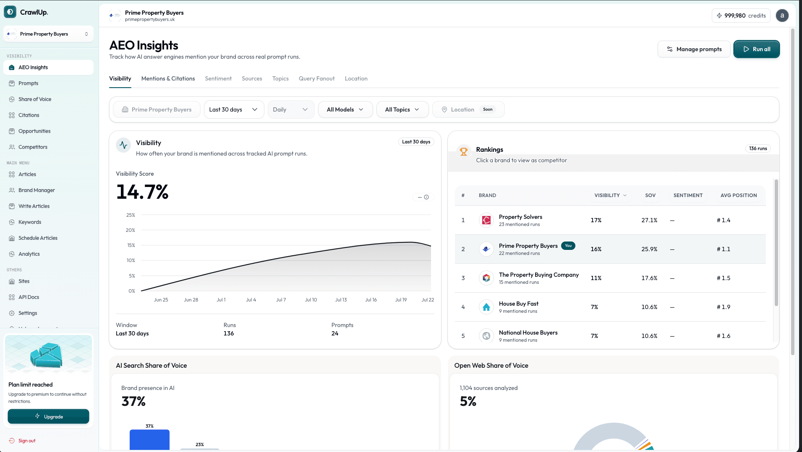Open the Brand Manager sidebar icon
The image size is (802, 452).
(x=12, y=190)
